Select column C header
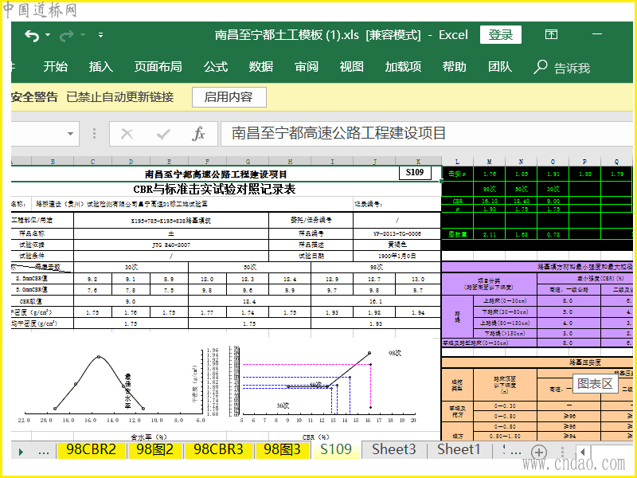Screen dimensions: 637x478 click(92, 162)
